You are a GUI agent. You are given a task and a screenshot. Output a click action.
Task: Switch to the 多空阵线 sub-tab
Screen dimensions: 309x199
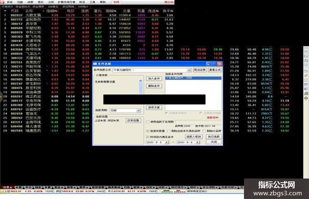pos(68,7)
